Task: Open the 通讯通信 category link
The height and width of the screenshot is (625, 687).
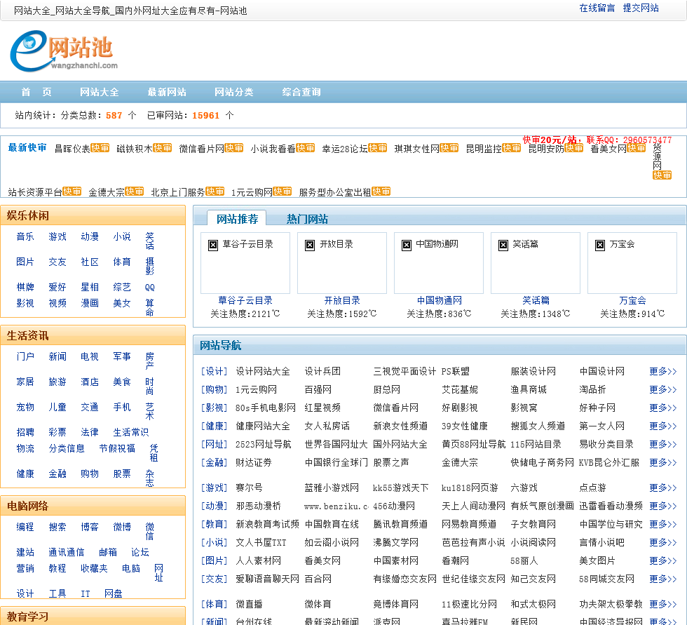Action: pos(67,552)
